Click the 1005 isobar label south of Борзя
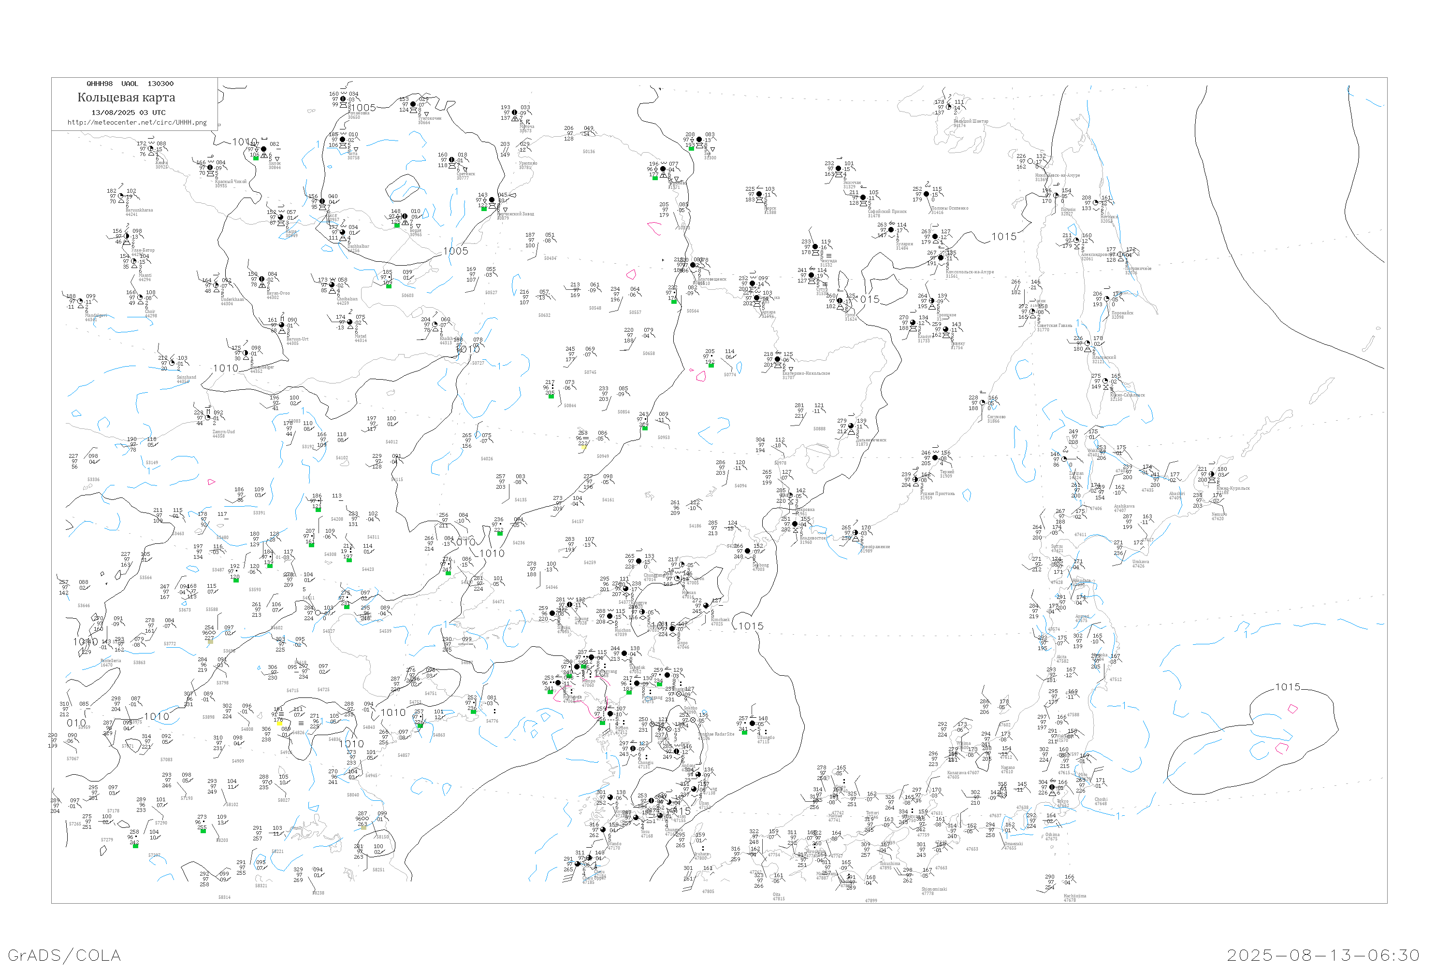The height and width of the screenshot is (966, 1450). coord(456,251)
